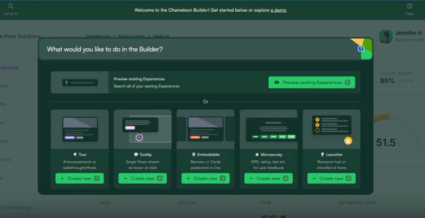425x218 pixels.
Task: Create new Microsurvey experience
Action: 268,179
